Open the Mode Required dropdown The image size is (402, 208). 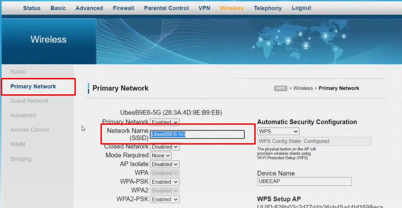[x=160, y=156]
